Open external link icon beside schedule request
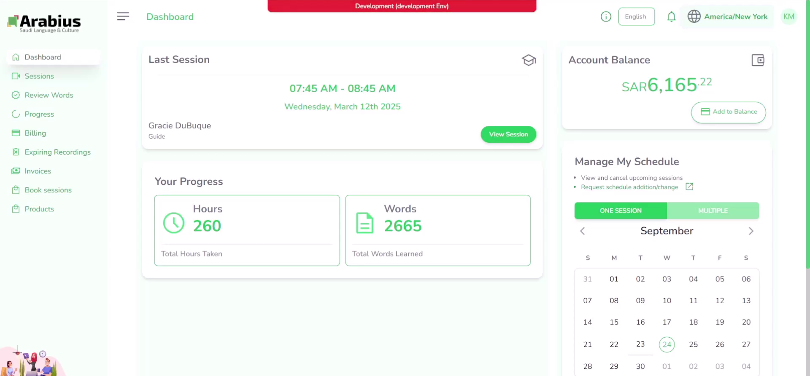The width and height of the screenshot is (810, 376). click(689, 187)
